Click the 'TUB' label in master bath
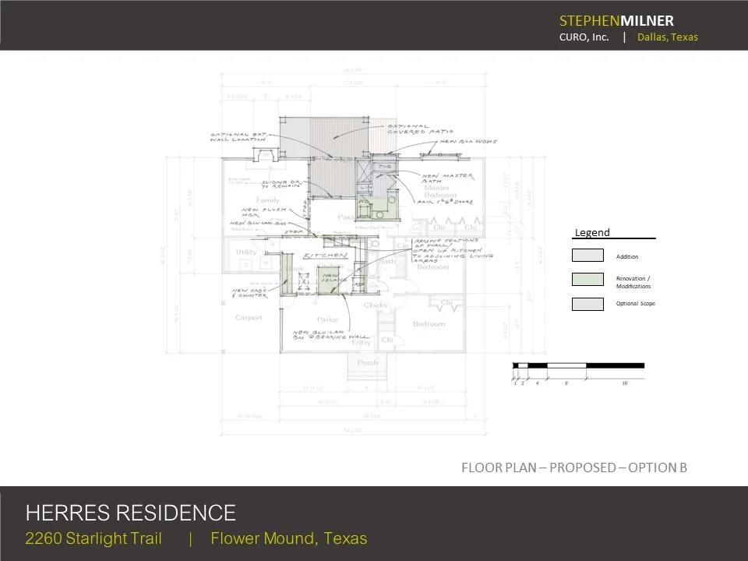 pyautogui.click(x=384, y=167)
